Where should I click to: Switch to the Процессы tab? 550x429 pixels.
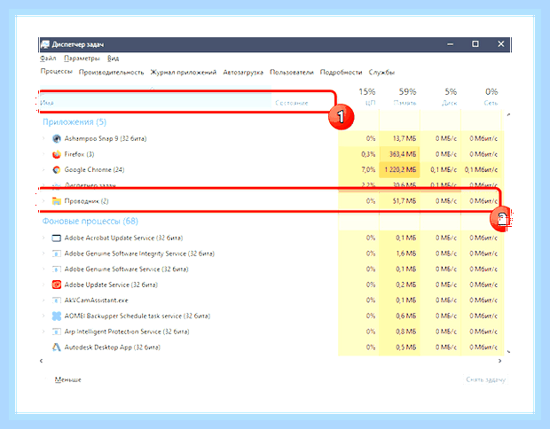tap(57, 72)
